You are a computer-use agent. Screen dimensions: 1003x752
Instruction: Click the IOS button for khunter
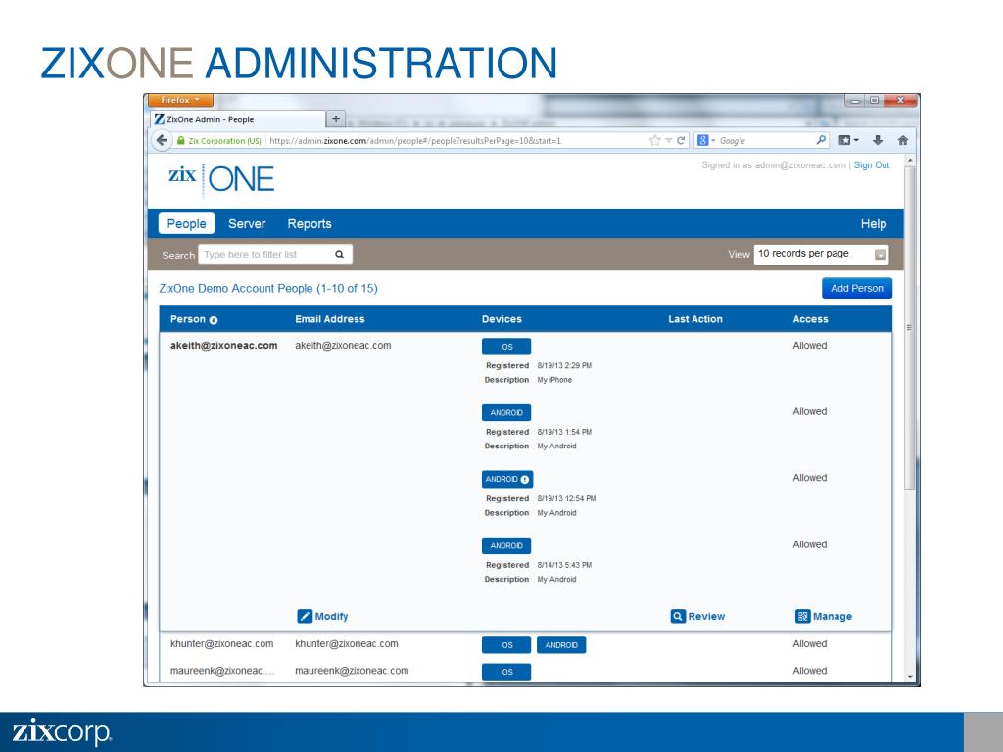click(506, 645)
